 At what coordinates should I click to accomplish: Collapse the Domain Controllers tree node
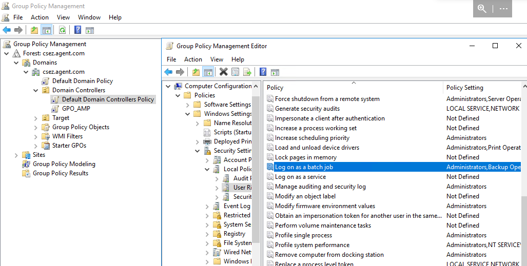tap(35, 90)
